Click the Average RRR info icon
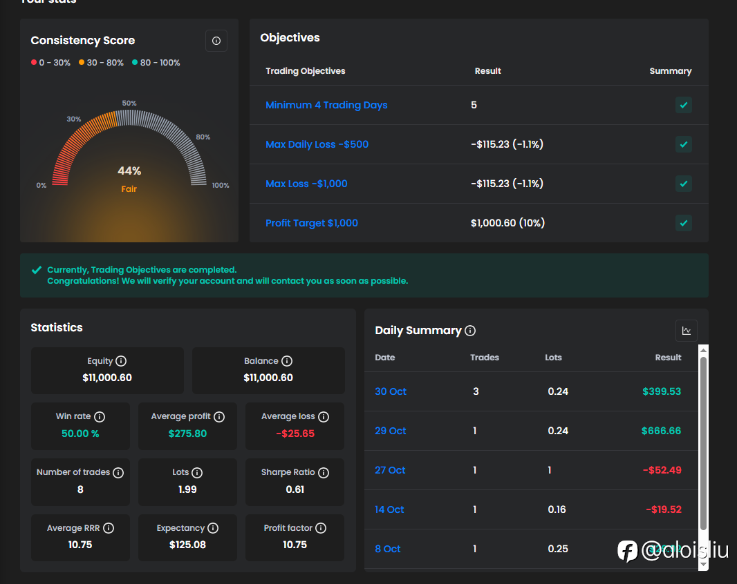This screenshot has height=584, width=737. click(x=109, y=528)
